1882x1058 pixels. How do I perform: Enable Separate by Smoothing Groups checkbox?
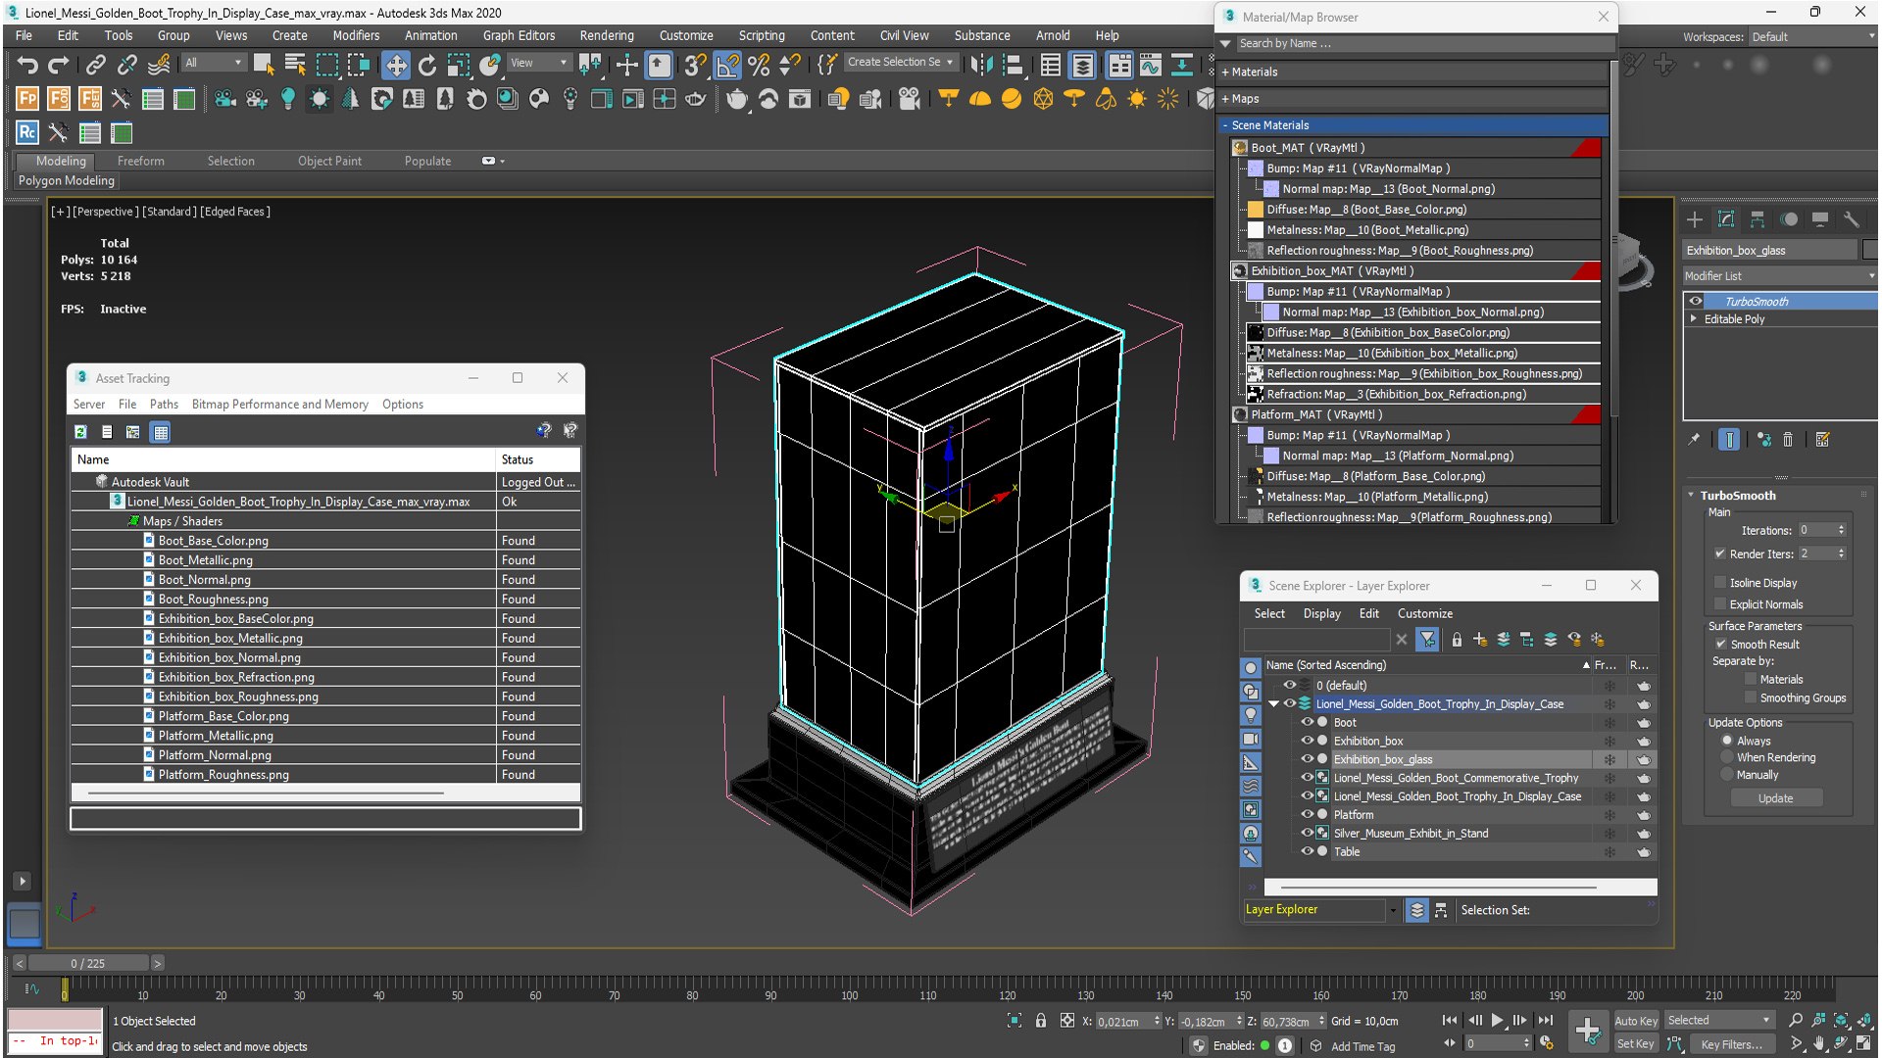(1751, 698)
